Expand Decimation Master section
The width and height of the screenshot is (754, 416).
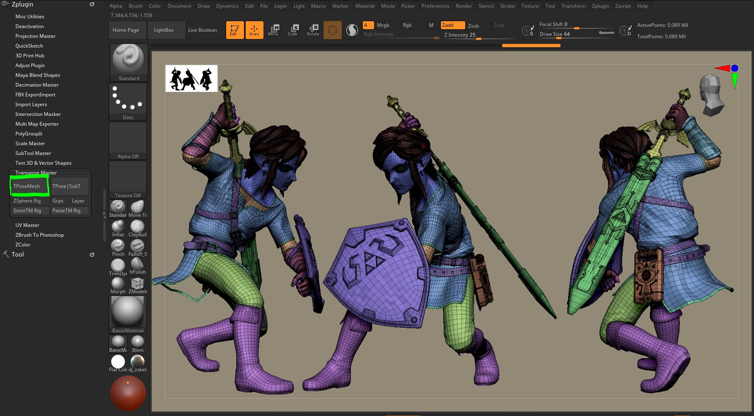click(37, 85)
